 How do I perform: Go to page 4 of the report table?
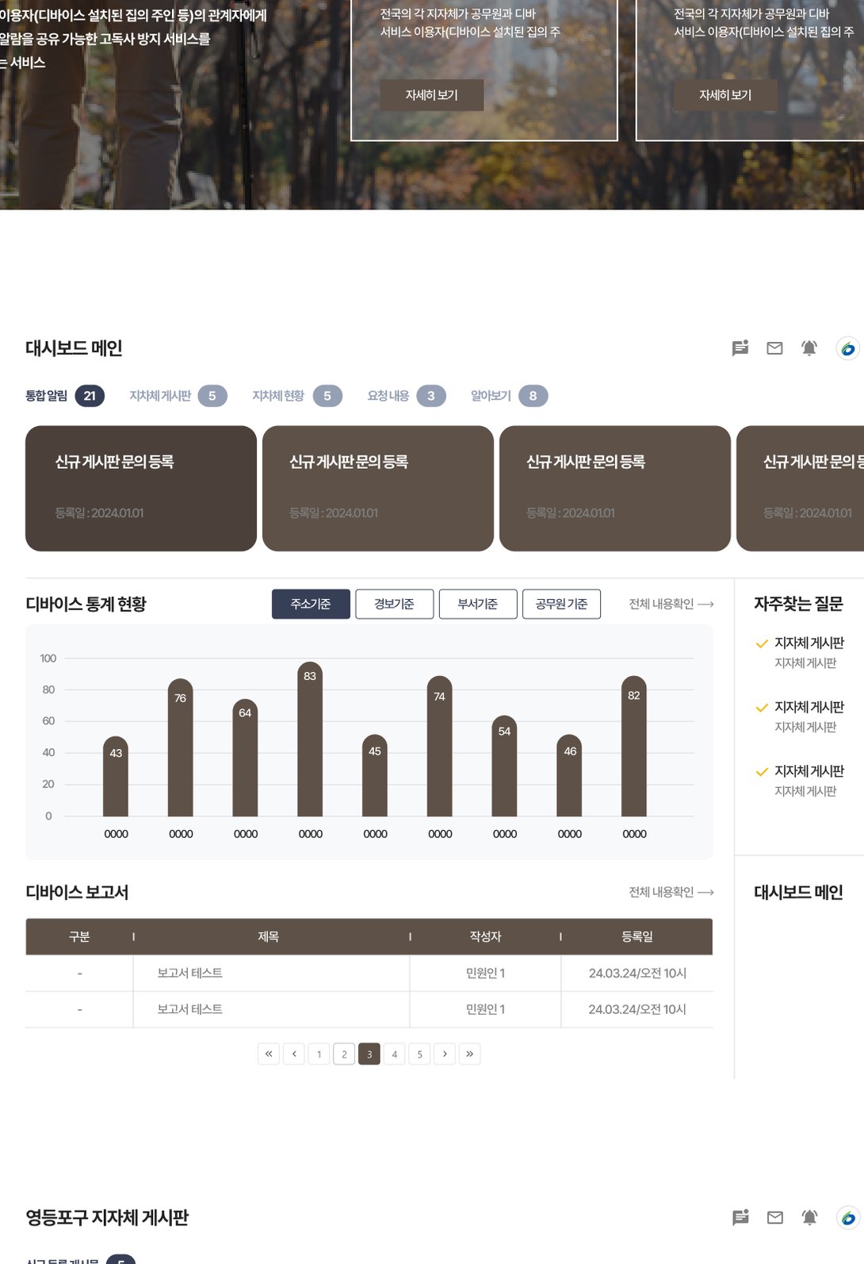395,1054
